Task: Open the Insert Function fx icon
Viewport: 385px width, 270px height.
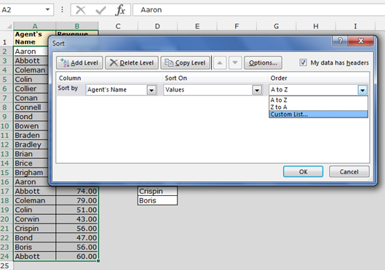Action: (x=120, y=10)
